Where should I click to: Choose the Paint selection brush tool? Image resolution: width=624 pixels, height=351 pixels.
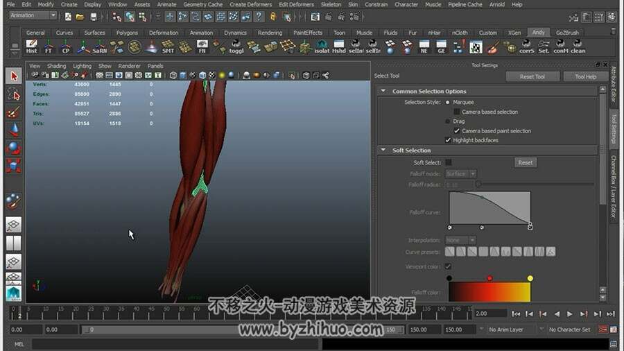[14, 112]
